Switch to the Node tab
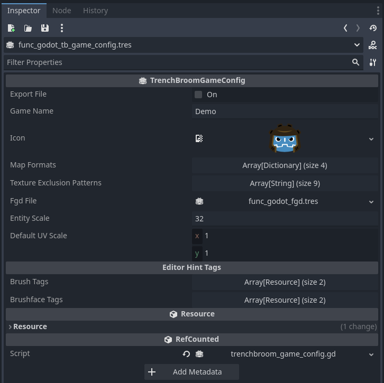Image resolution: width=384 pixels, height=383 pixels. click(61, 11)
